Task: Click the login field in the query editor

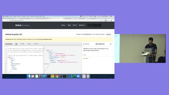Action: [12, 60]
